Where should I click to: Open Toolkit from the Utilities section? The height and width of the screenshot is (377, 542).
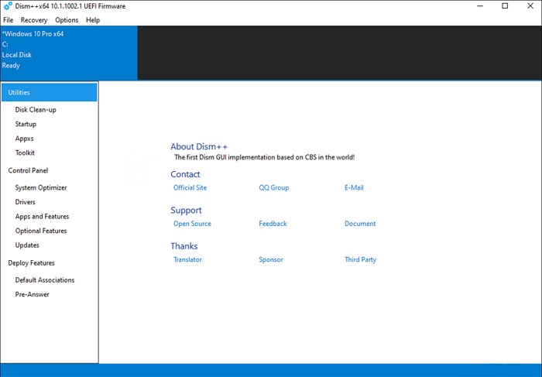(x=25, y=153)
